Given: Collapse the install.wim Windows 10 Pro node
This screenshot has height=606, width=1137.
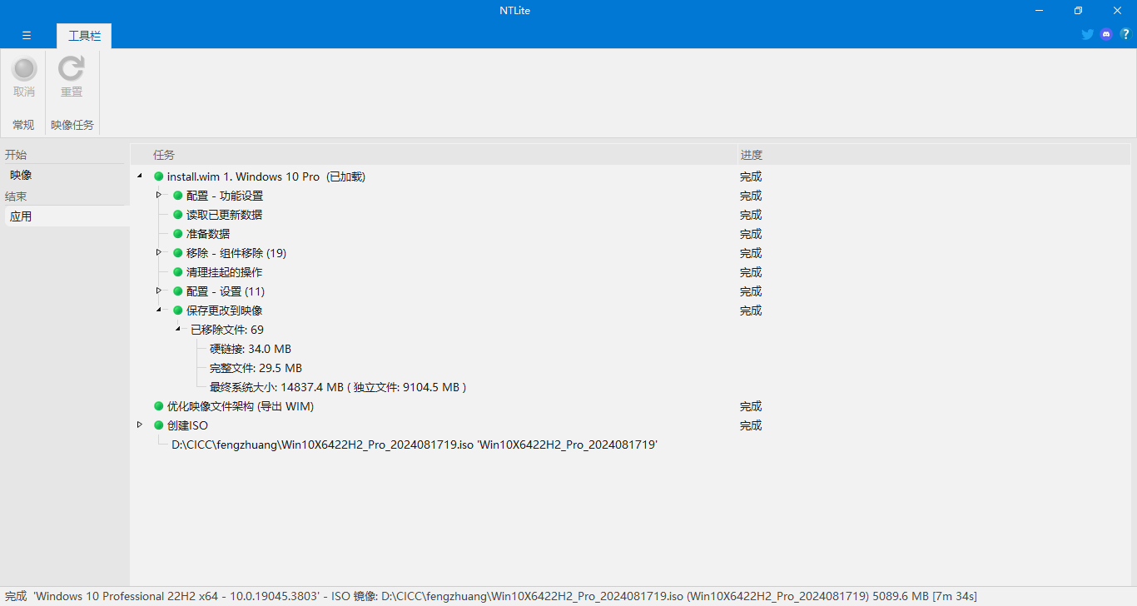Looking at the screenshot, I should tap(140, 176).
